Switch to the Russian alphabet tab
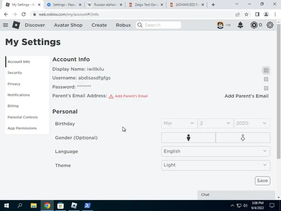 pyautogui.click(x=105, y=5)
